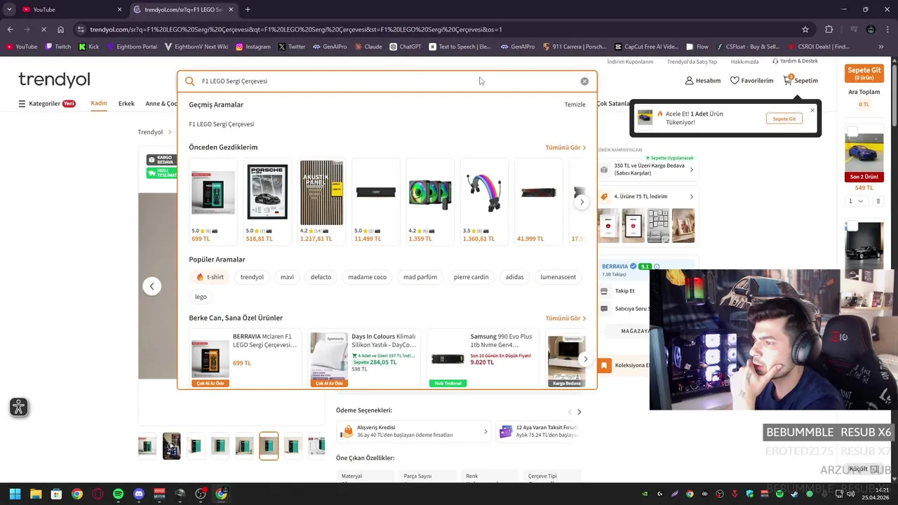Open Spotify from taskbar
The width and height of the screenshot is (898, 505).
coord(118,494)
